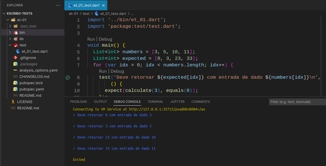Click the Dart file icon in editor tab
This screenshot has width=326, height=166.
tap(70, 5)
